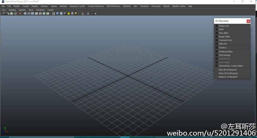The image size is (257, 138).
Task: Toggle the X-Ray Joints icon
Action: pos(95,14)
